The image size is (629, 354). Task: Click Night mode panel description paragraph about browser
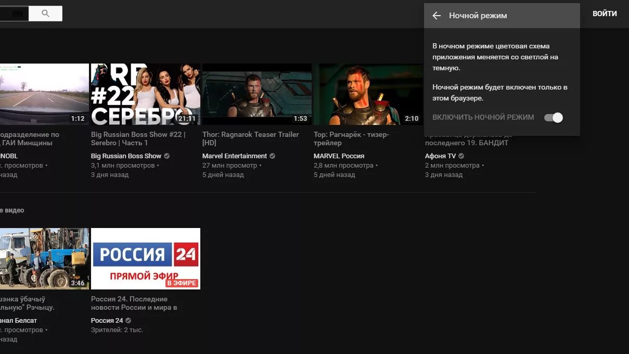tap(499, 93)
